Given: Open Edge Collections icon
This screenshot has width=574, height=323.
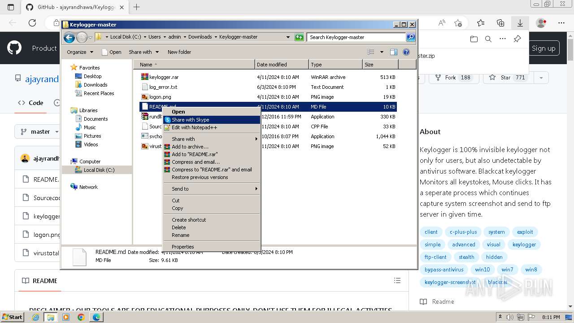Looking at the screenshot, I should [500, 23].
